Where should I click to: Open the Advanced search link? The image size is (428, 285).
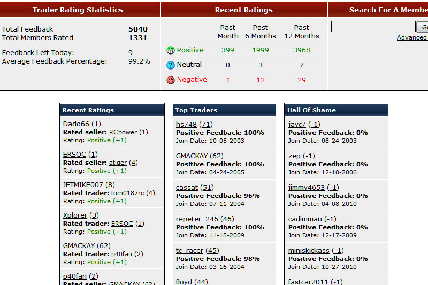coord(412,37)
